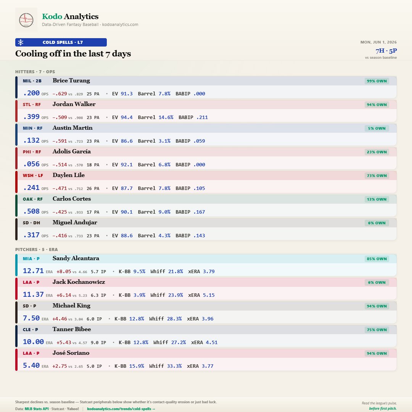Click the MIL · 2B team tag
412x412 pixels.
coord(32,81)
